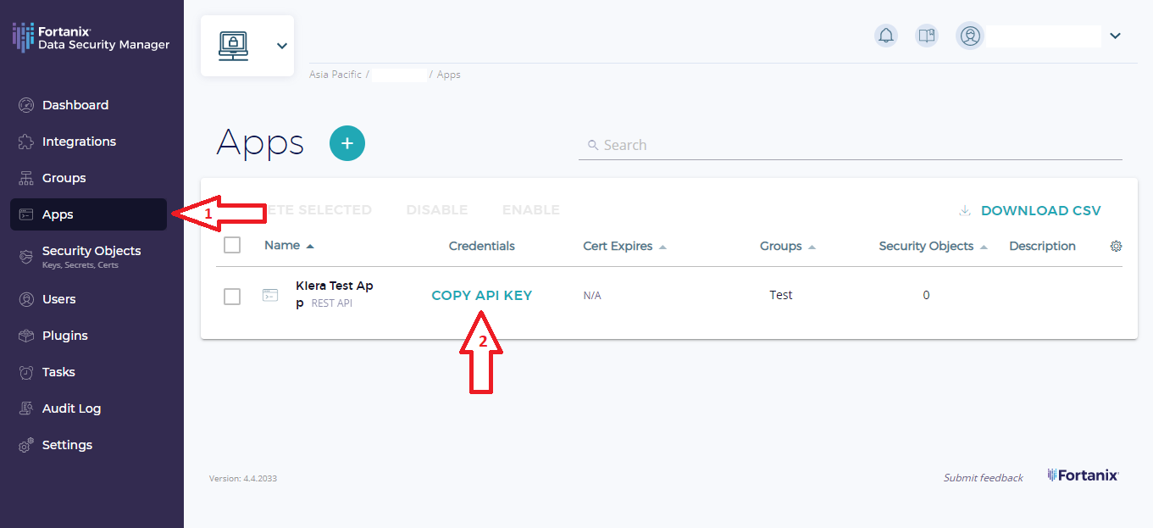Click the Version 4.4.2033 text
This screenshot has height=528, width=1153.
click(x=243, y=479)
